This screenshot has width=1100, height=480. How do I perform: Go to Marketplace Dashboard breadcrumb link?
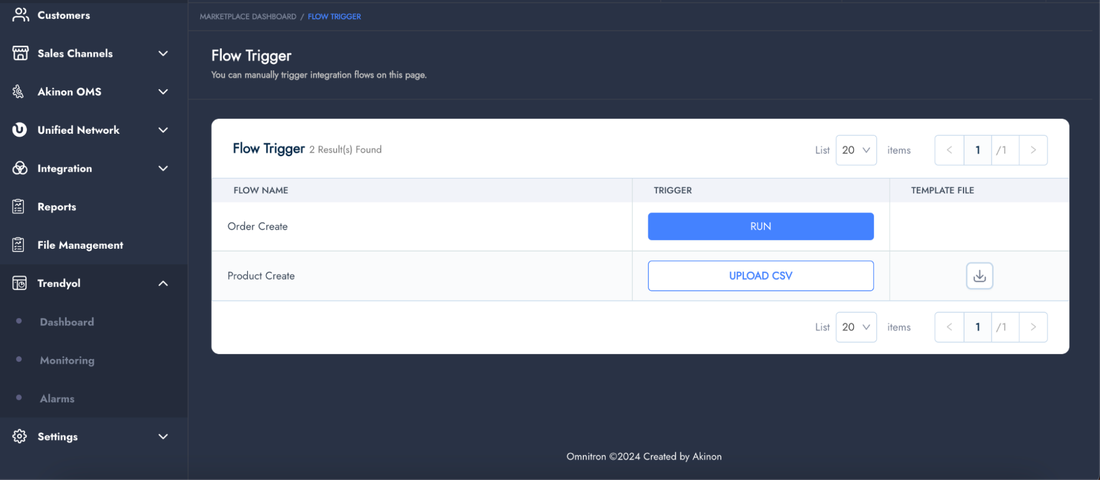(248, 17)
